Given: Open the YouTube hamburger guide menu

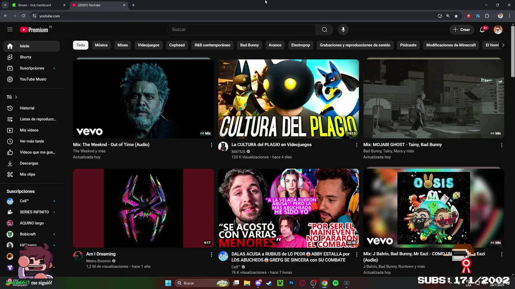Looking at the screenshot, I should pyautogui.click(x=10, y=29).
